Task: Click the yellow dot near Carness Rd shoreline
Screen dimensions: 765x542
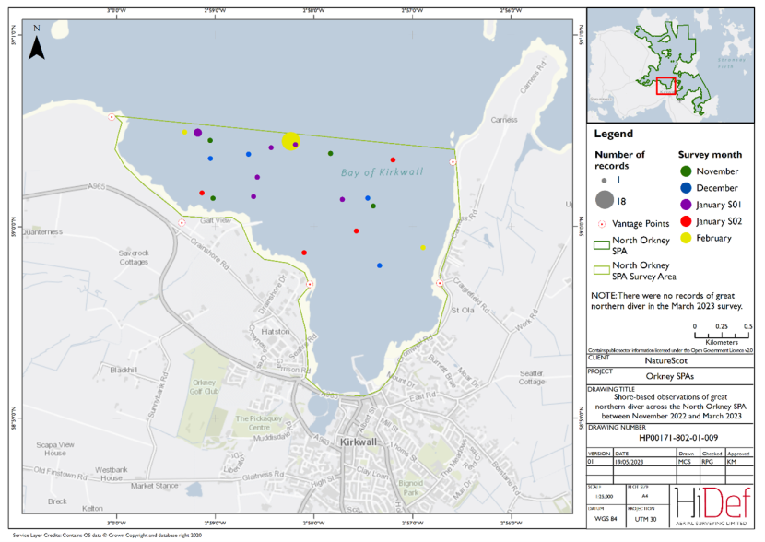Action: 423,248
